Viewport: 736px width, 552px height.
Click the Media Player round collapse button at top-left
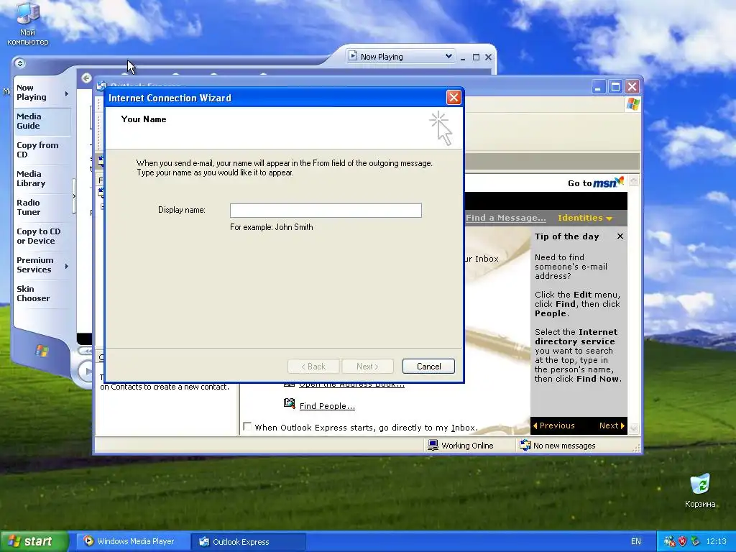[x=19, y=63]
